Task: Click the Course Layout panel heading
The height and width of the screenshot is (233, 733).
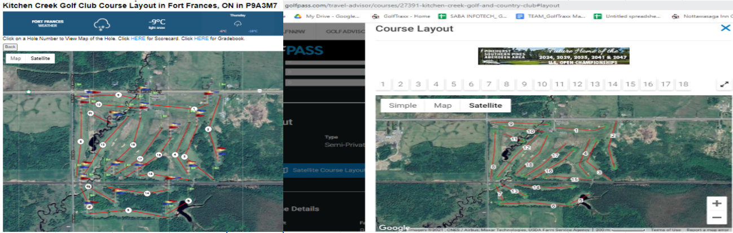Action: click(x=414, y=28)
